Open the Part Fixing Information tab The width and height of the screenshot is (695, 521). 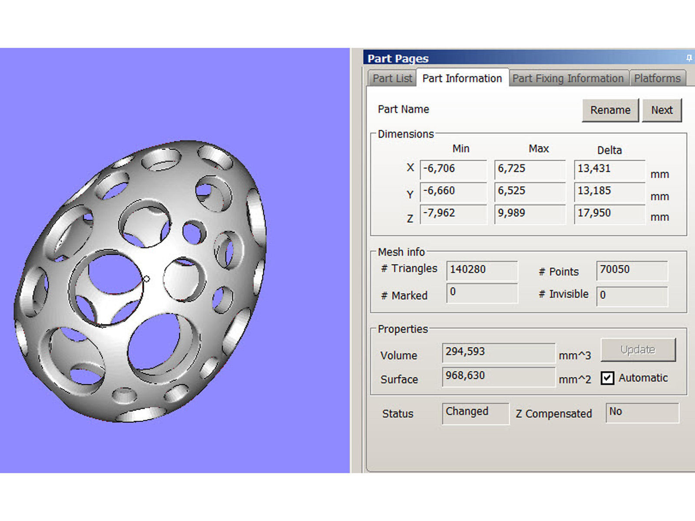coord(568,79)
